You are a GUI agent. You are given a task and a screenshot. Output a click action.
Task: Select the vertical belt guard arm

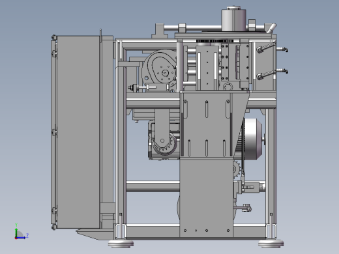162,127
